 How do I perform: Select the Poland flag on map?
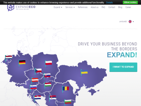(48, 63)
